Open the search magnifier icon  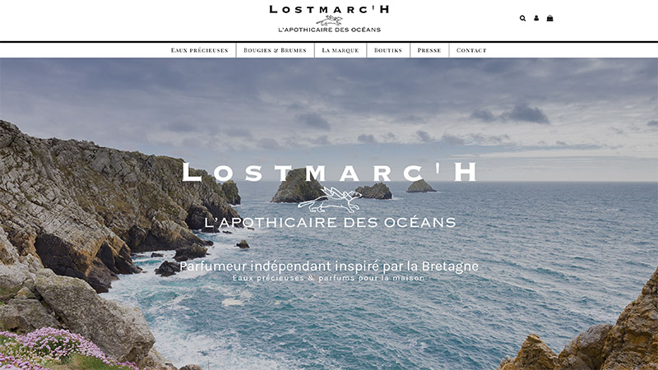tap(522, 18)
